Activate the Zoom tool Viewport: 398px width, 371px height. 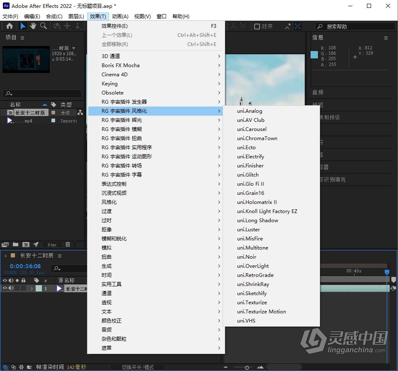(43, 26)
